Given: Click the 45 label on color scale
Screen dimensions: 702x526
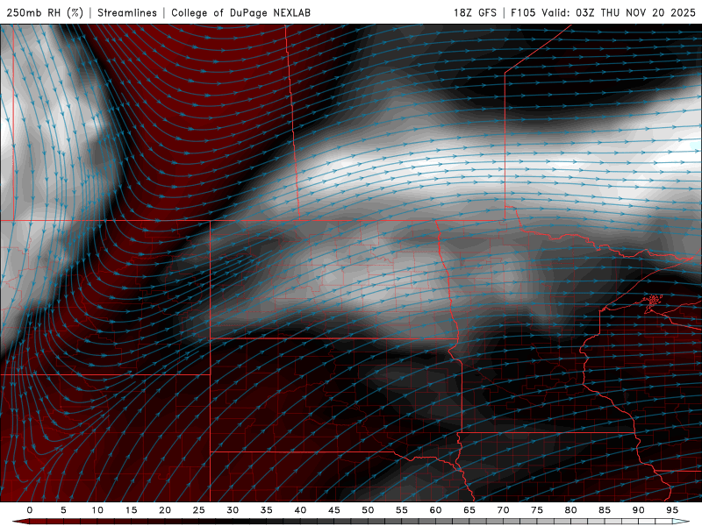Looking at the screenshot, I should (334, 510).
